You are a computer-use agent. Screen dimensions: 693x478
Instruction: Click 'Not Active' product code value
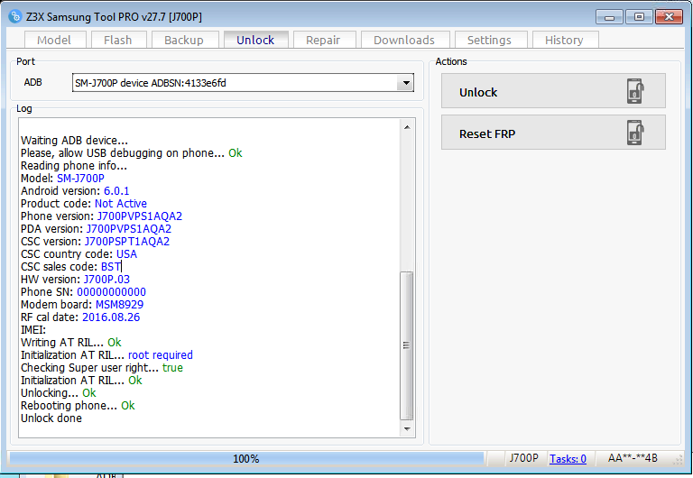[121, 203]
